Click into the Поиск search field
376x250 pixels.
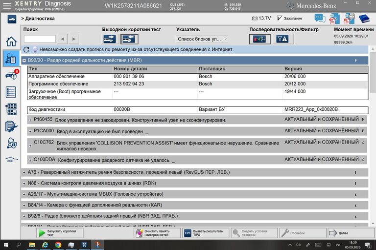click(x=40, y=39)
